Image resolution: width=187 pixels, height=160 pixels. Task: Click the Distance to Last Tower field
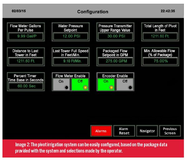pos(26,61)
